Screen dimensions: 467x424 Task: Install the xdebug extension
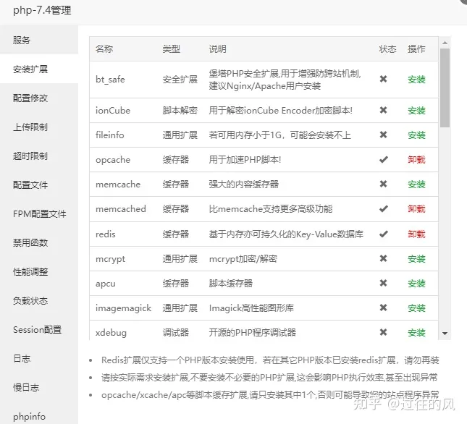416,333
